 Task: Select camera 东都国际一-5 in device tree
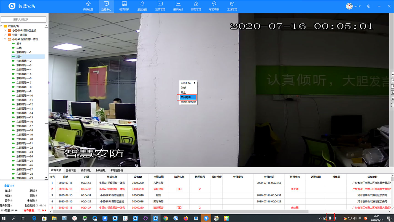point(24,74)
